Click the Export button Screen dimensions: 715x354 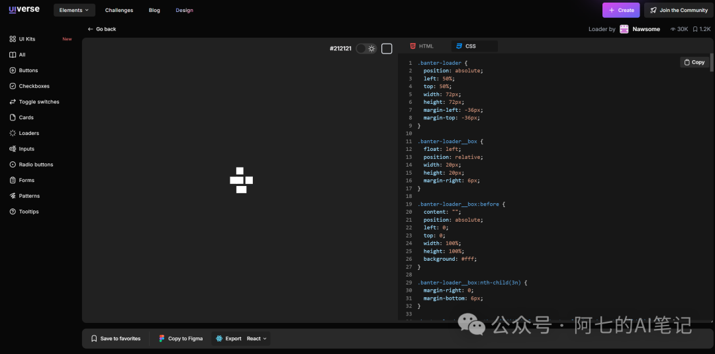pos(229,339)
